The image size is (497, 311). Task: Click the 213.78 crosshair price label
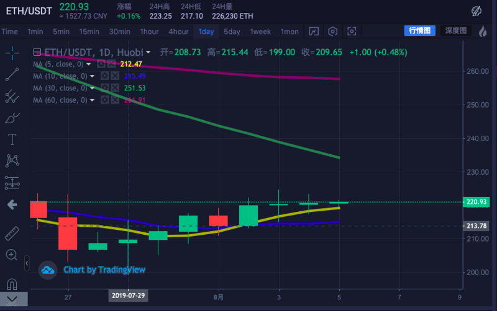pyautogui.click(x=476, y=226)
